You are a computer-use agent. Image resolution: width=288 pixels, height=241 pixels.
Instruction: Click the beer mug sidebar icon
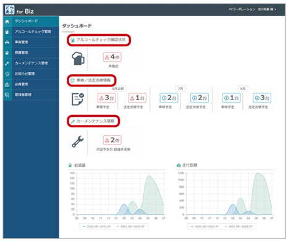click(7, 32)
